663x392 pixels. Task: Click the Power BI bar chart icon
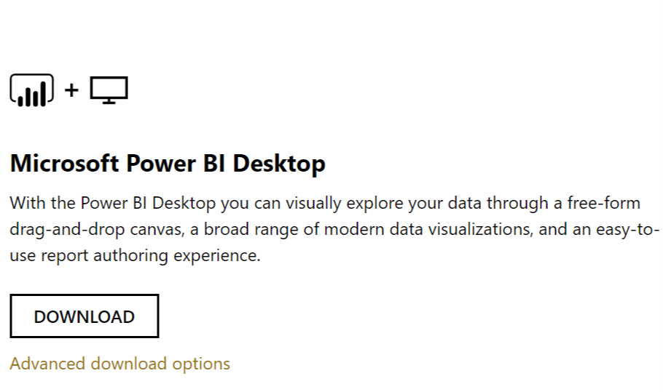tap(32, 90)
